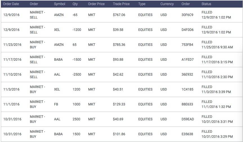Viewport: 243px width, 142px height.
Task: Select the Type column header
Action: tap(142, 4)
